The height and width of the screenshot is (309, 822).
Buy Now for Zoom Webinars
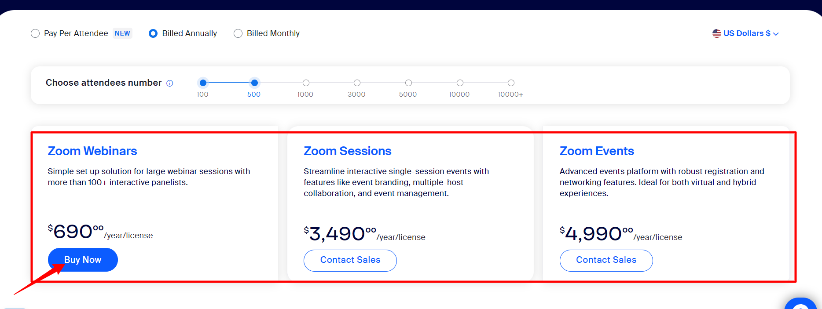click(x=83, y=260)
